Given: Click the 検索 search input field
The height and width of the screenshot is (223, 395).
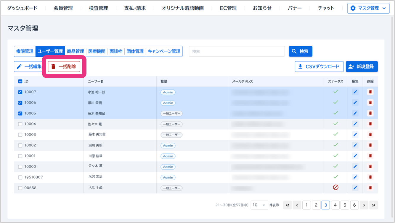Looking at the screenshot, I should pyautogui.click(x=237, y=51).
